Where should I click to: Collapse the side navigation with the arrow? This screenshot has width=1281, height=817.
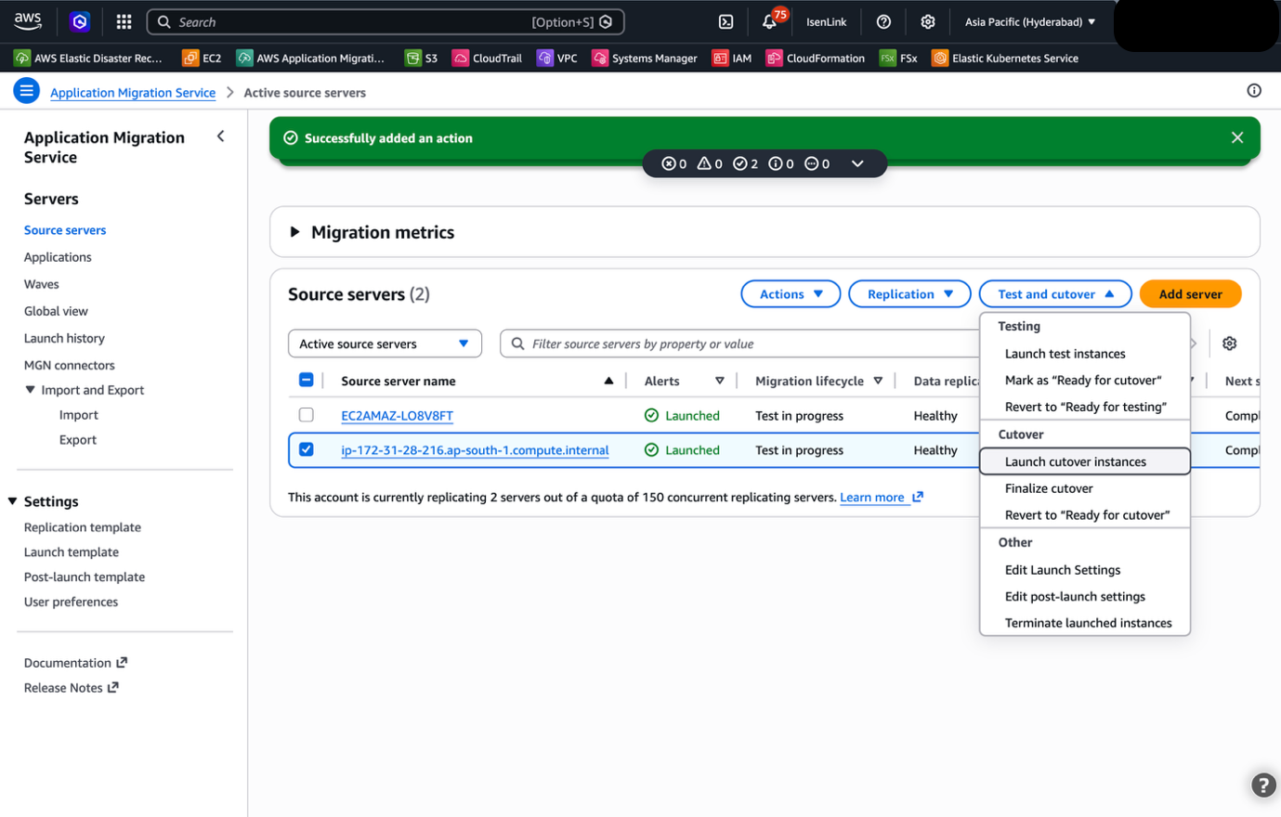tap(221, 136)
